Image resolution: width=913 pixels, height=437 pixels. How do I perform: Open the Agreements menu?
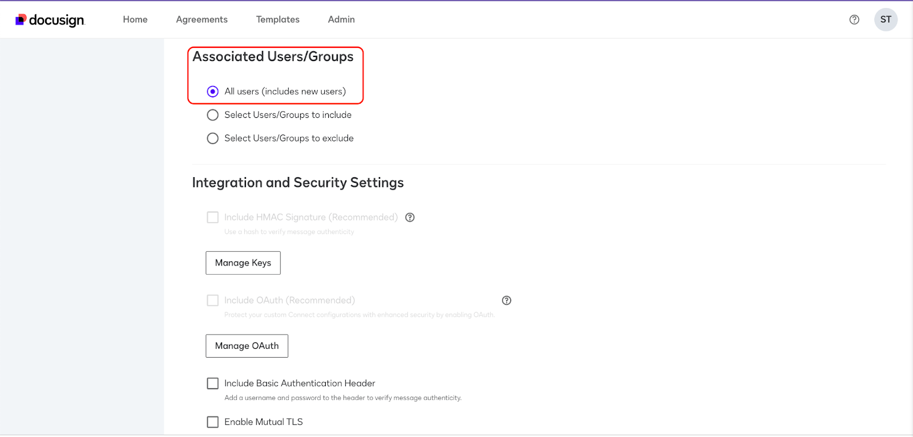pos(202,20)
